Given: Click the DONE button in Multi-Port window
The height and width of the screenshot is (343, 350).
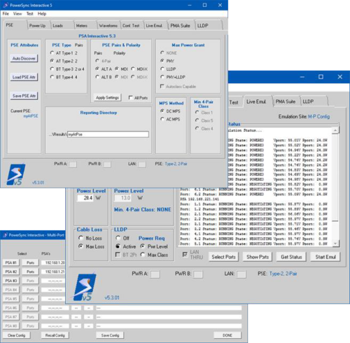Looking at the screenshot, I should tap(227, 335).
